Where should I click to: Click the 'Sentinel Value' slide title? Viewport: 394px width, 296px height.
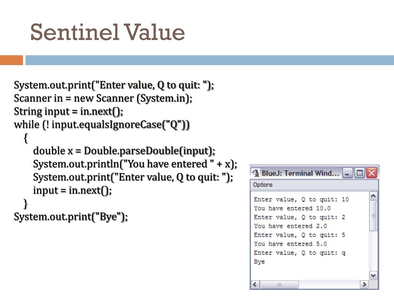click(x=108, y=32)
